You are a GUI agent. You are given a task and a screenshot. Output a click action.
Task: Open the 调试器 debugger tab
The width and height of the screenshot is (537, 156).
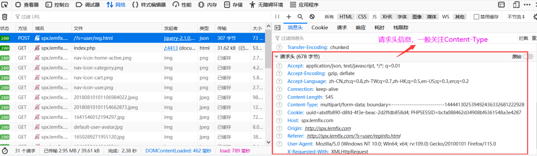(88, 5)
